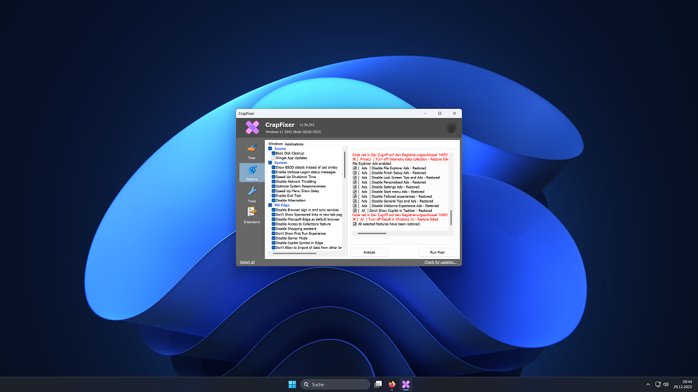698x392 pixels.
Task: Click the log panel vertical scrollbar
Action: pyautogui.click(x=451, y=218)
